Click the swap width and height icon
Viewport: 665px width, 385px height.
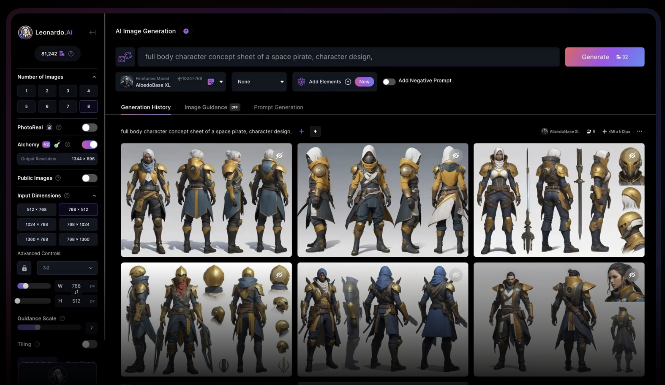(76, 292)
